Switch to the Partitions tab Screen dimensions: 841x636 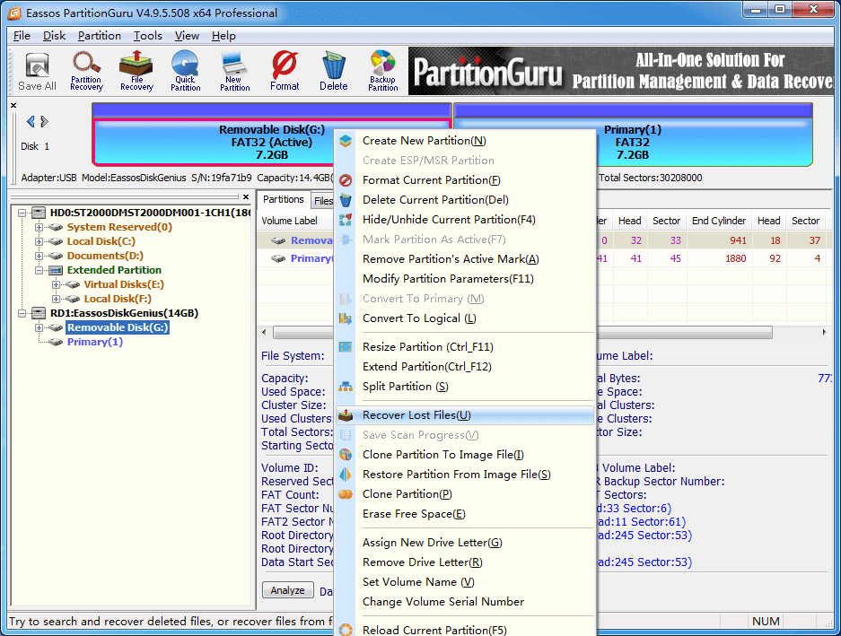click(284, 199)
